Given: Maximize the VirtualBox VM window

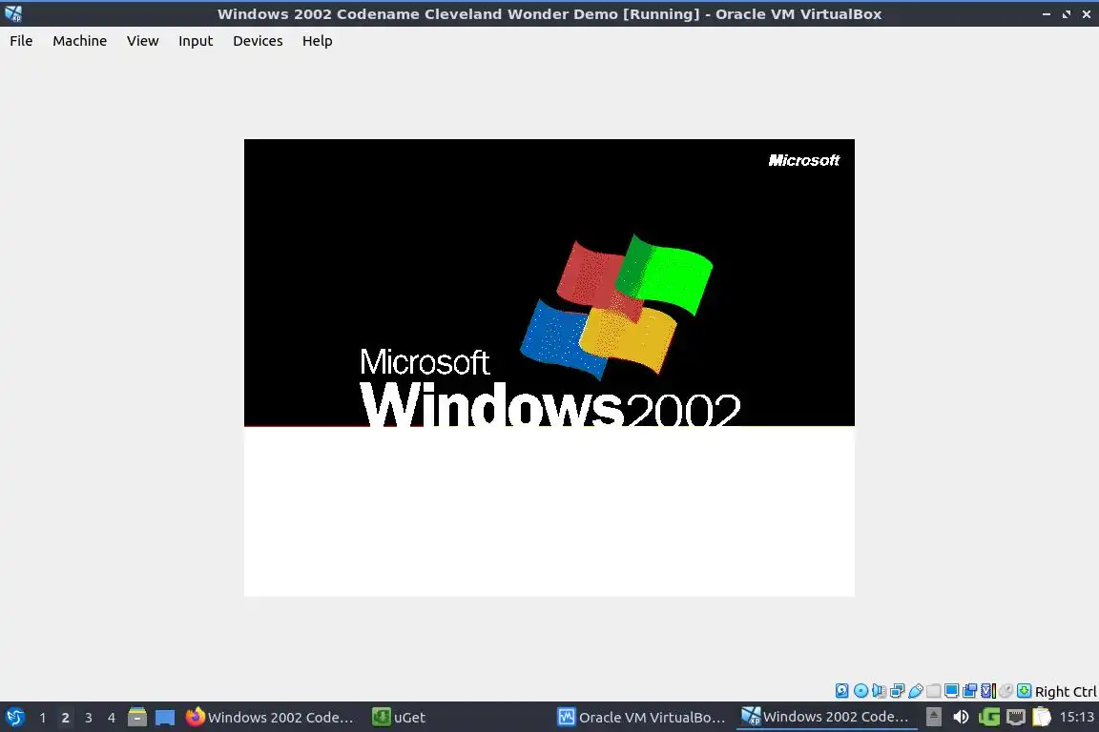Looking at the screenshot, I should coord(1066,14).
